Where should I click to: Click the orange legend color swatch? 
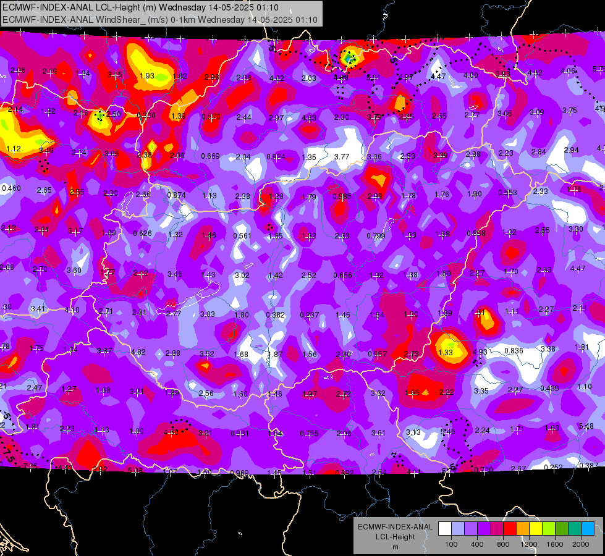[x=523, y=528]
